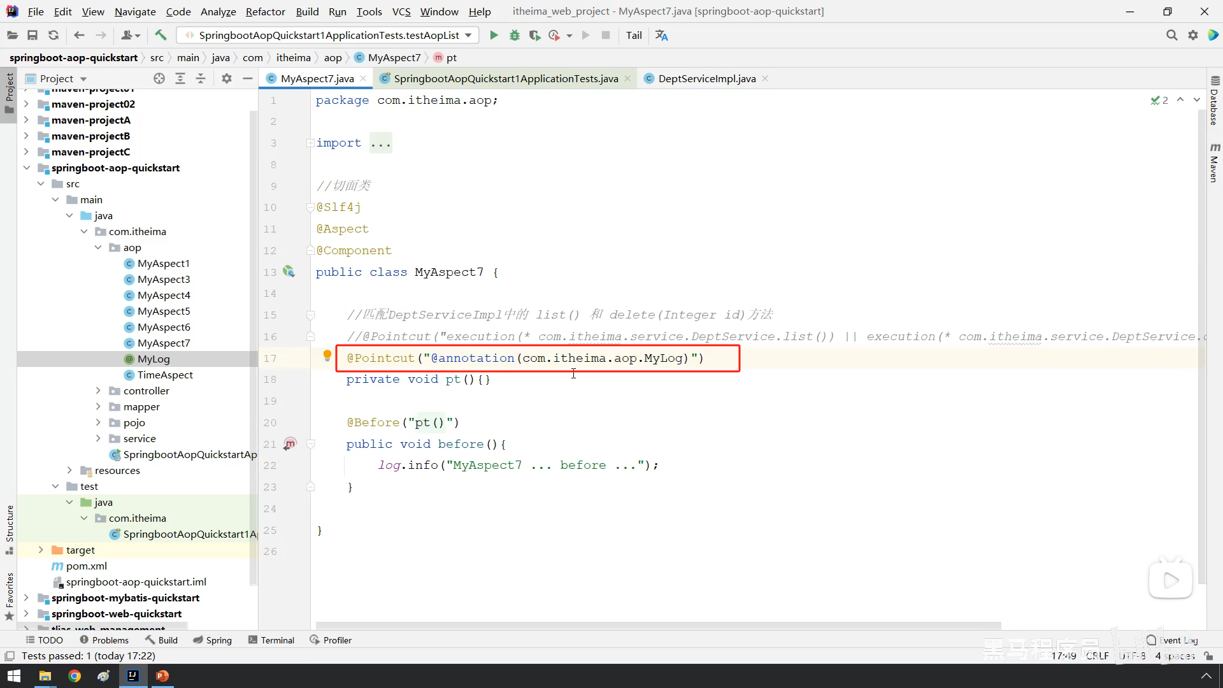Select TimeAspect class in project tree
1223x688 pixels.
tap(165, 375)
